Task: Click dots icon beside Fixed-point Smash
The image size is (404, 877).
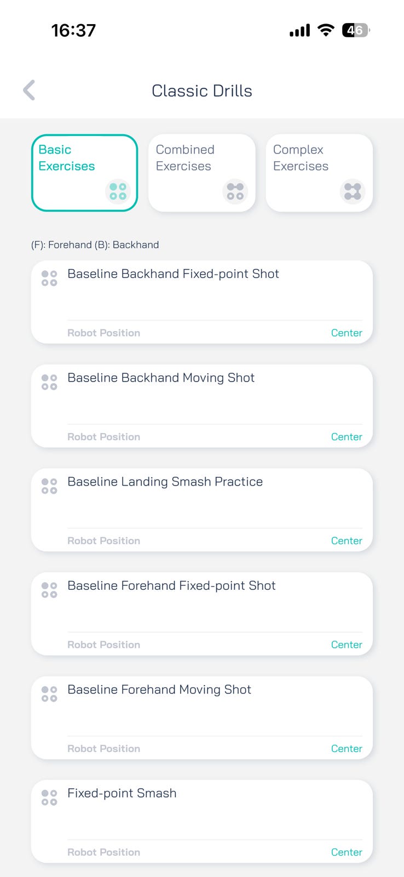Action: point(49,798)
